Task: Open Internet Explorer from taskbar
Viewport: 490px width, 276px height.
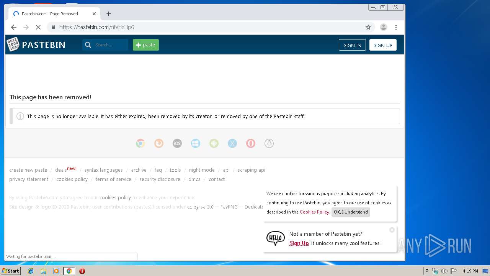Action: tap(31, 271)
